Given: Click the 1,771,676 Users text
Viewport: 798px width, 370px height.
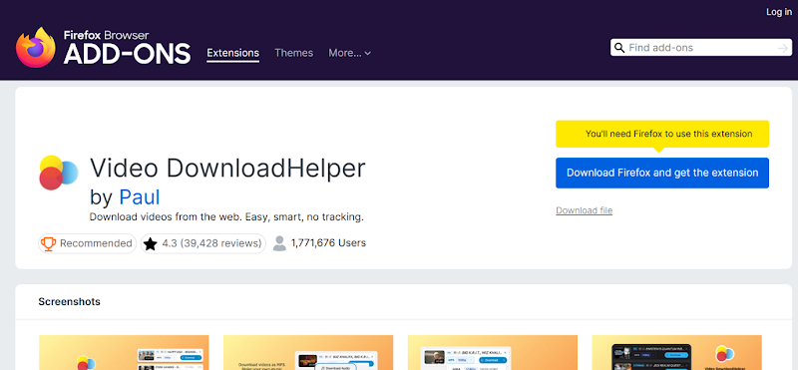Looking at the screenshot, I should [328, 243].
